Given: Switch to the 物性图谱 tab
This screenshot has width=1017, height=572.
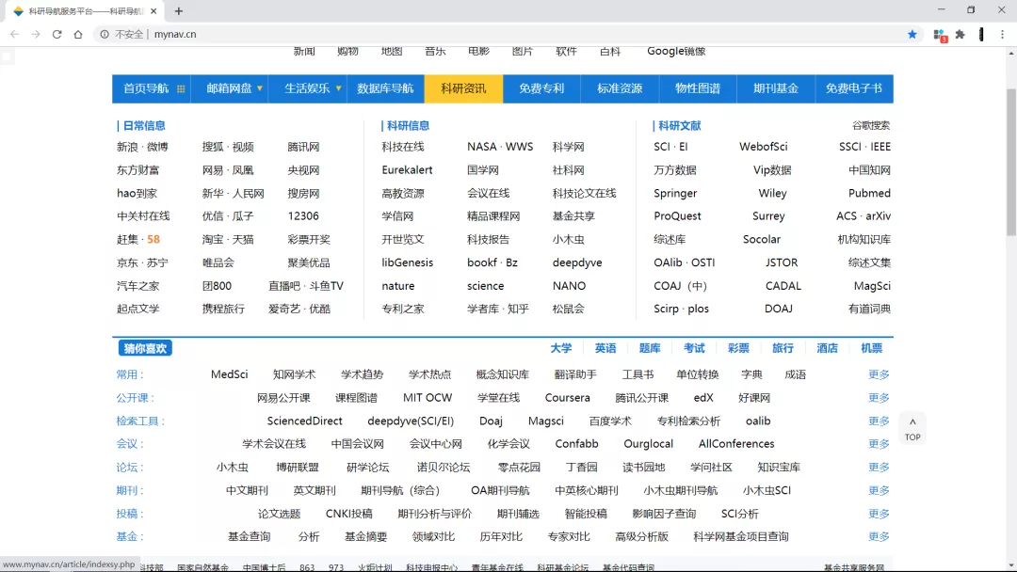Looking at the screenshot, I should (x=698, y=88).
